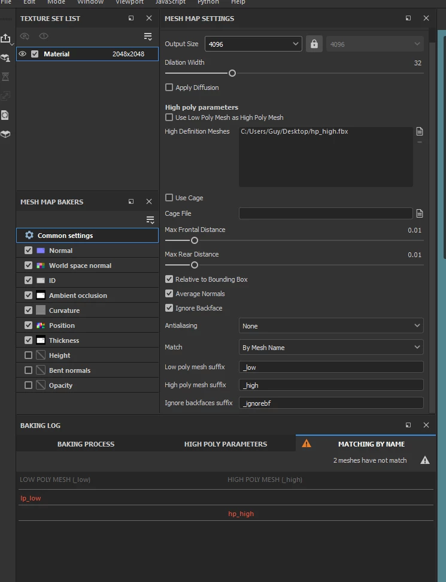The height and width of the screenshot is (582, 446).
Task: Close the Baking Log panel
Action: (426, 425)
